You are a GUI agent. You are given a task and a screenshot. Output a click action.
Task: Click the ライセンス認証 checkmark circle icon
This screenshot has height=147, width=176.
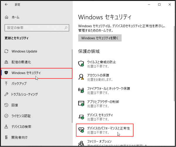(6, 116)
